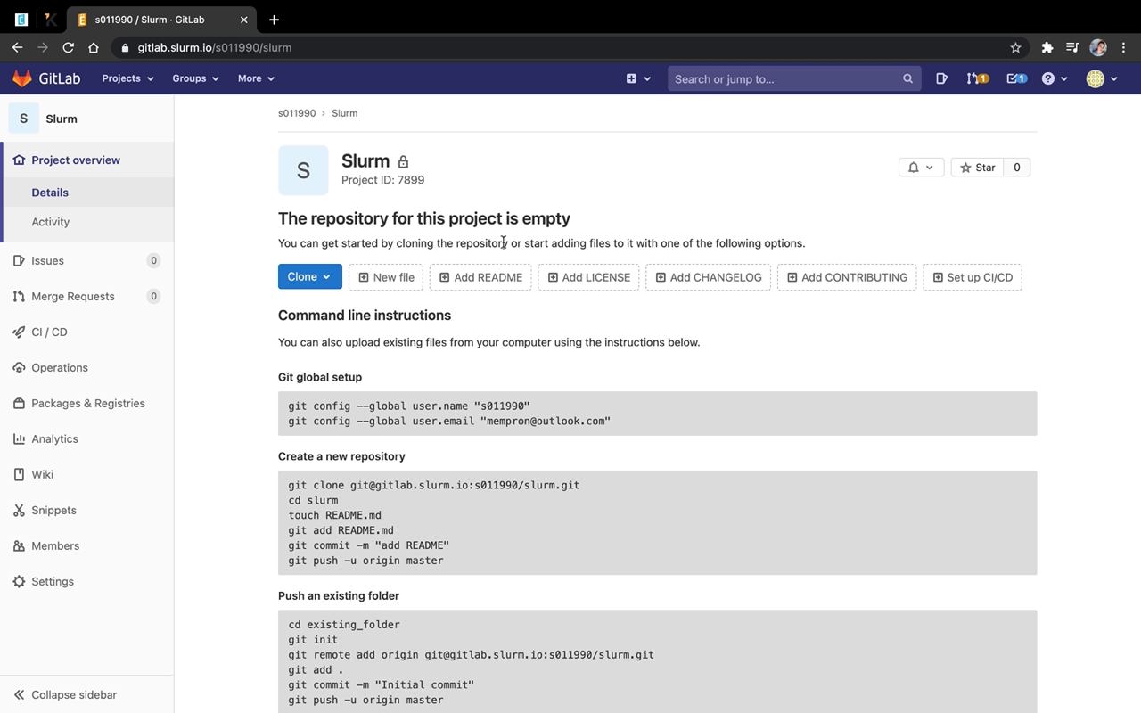The height and width of the screenshot is (713, 1141).
Task: Open Issues in sidebar
Action: coord(86,260)
